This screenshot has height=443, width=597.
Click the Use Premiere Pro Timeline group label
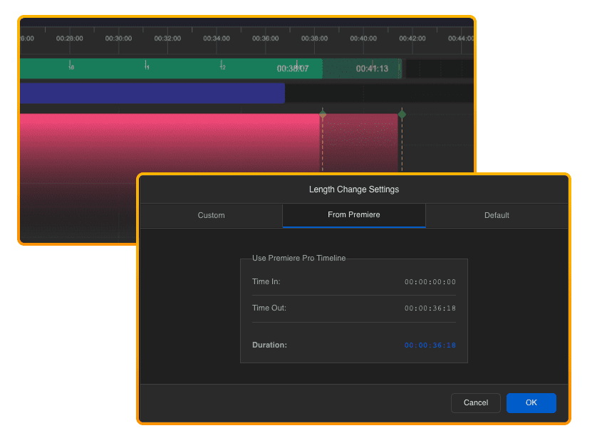click(x=301, y=258)
